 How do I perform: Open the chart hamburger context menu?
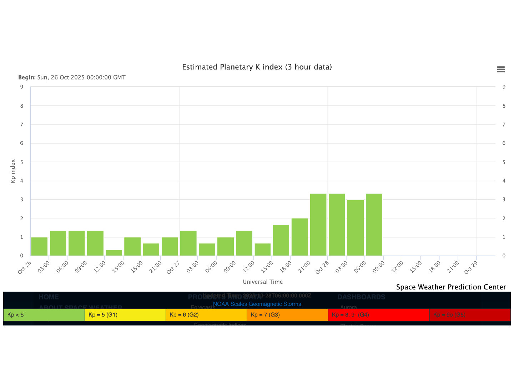pyautogui.click(x=500, y=70)
